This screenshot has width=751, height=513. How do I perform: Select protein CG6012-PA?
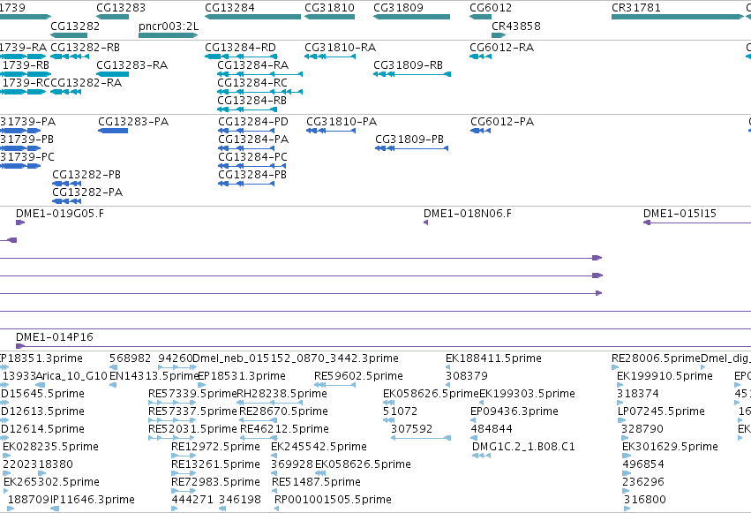click(480, 131)
